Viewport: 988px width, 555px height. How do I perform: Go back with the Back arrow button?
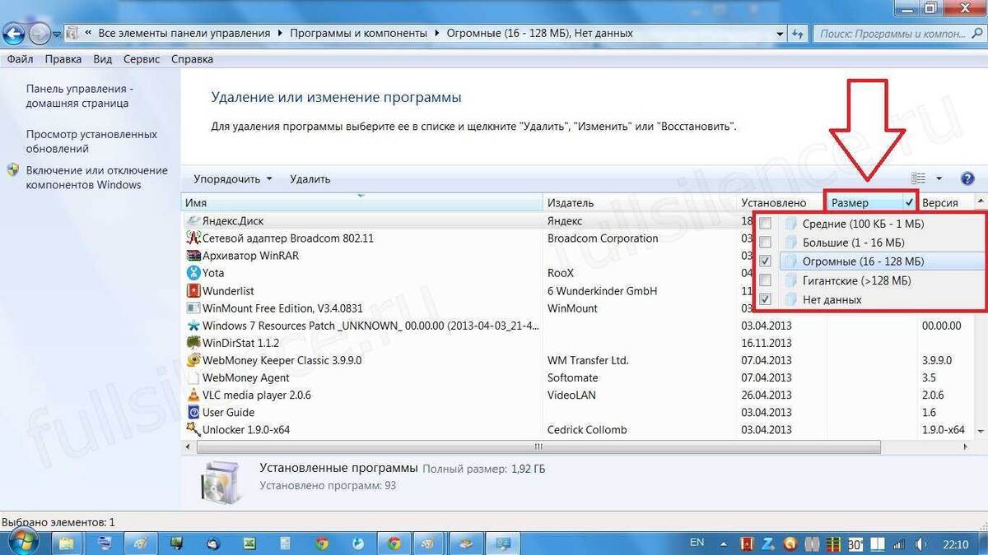pyautogui.click(x=13, y=34)
